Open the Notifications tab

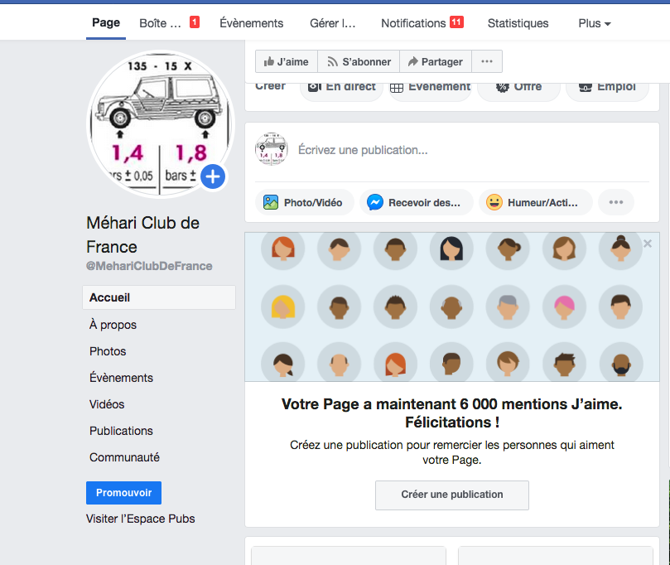coord(422,23)
